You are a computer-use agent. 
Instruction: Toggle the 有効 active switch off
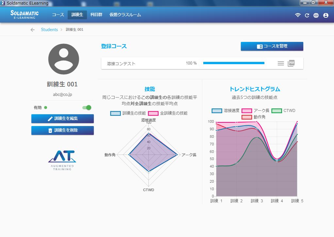tap(87, 107)
